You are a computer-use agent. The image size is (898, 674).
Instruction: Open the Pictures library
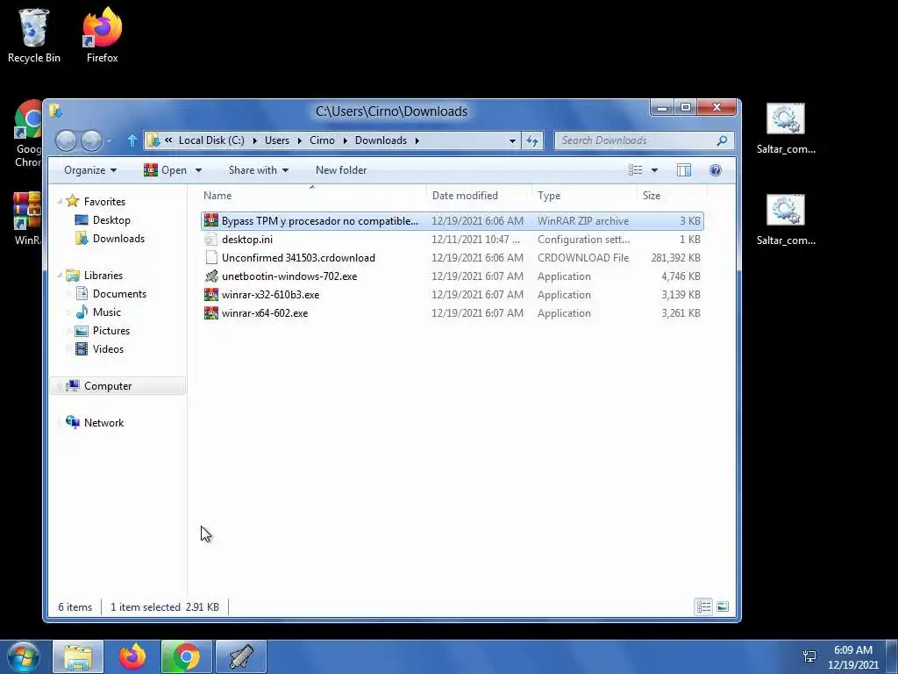click(x=103, y=331)
